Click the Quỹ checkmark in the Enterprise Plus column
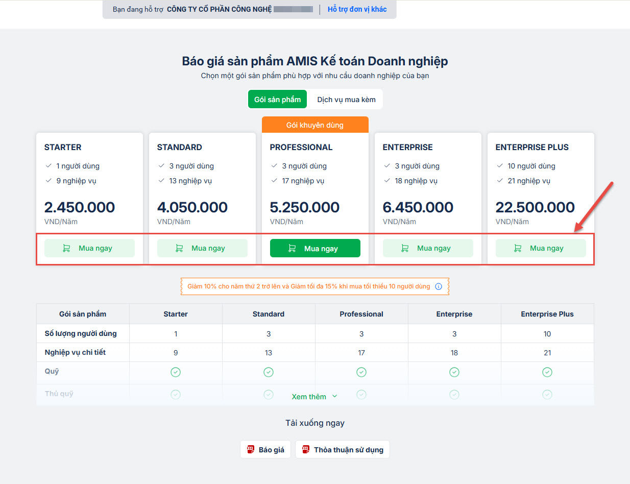Screen dimensions: 630x484 [x=547, y=372]
